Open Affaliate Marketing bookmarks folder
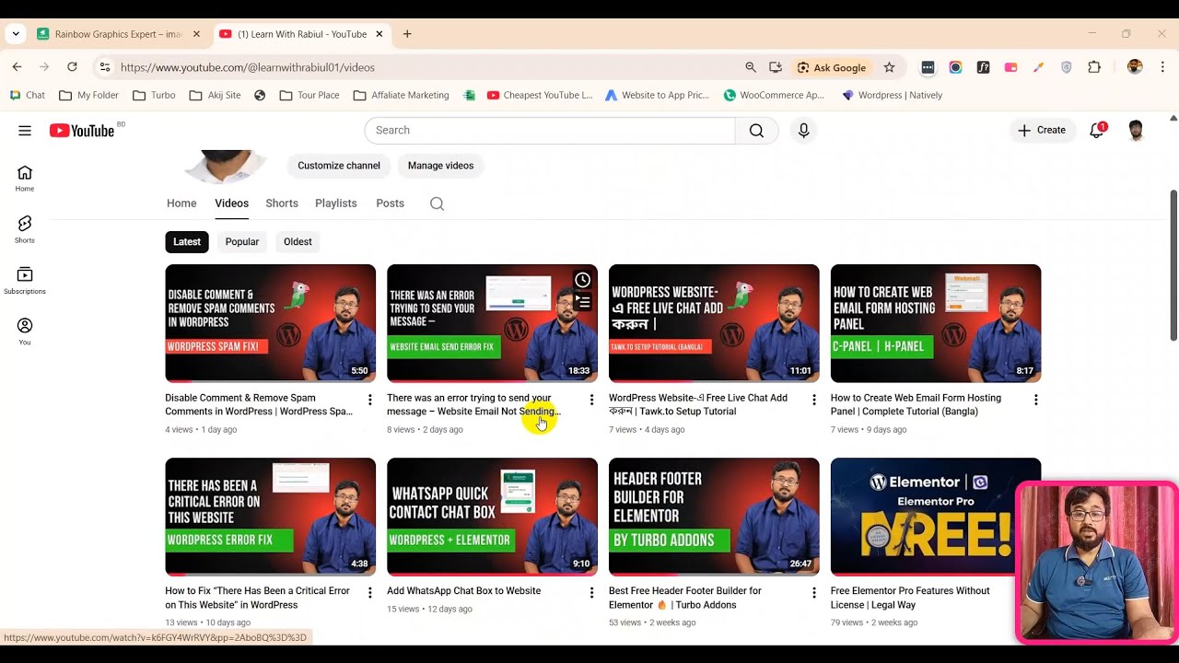Image resolution: width=1179 pixels, height=663 pixels. pyautogui.click(x=401, y=95)
